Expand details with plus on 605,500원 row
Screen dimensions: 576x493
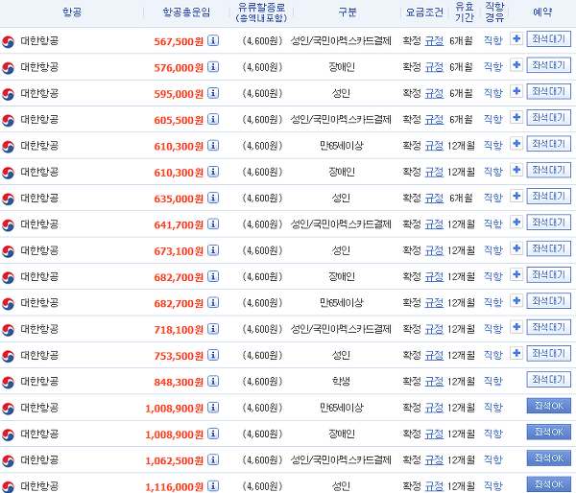pos(516,117)
